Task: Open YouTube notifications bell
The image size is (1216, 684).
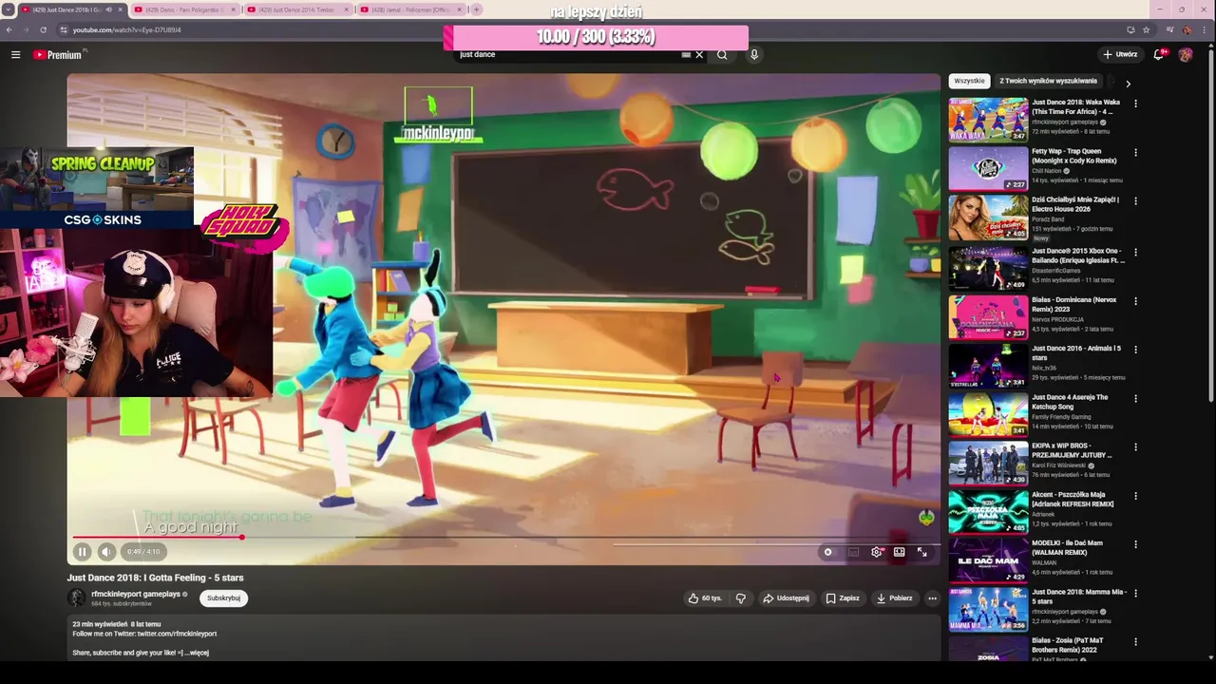Action: (1158, 55)
